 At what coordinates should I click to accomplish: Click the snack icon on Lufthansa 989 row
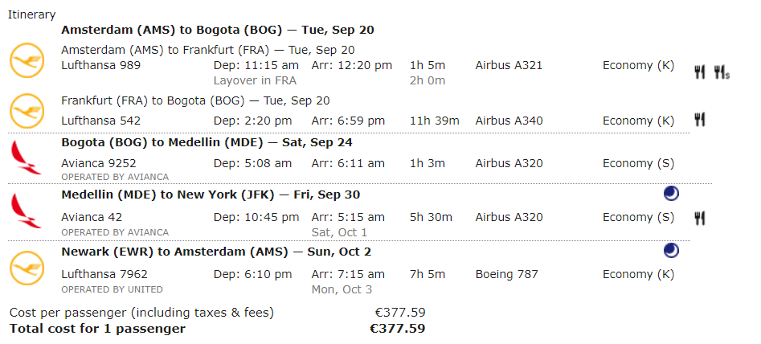722,73
